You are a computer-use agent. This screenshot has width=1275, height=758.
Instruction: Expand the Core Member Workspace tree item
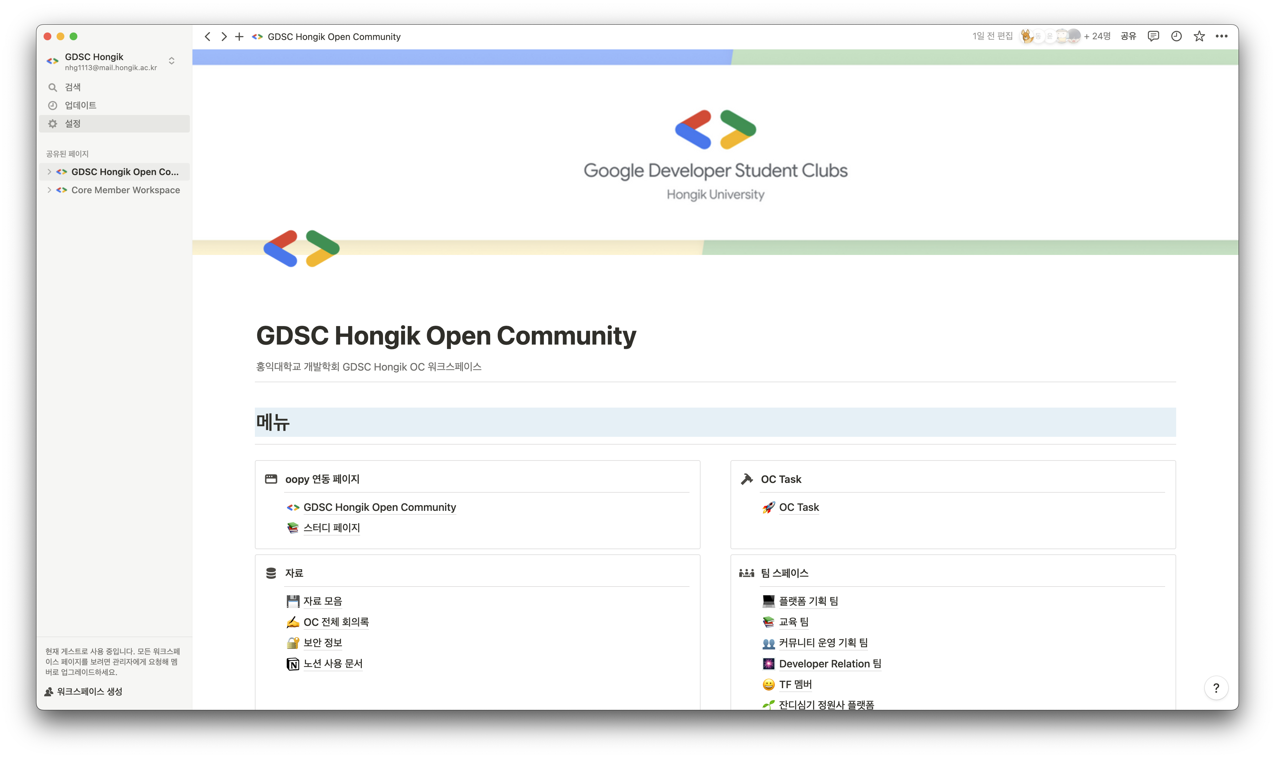pyautogui.click(x=49, y=190)
